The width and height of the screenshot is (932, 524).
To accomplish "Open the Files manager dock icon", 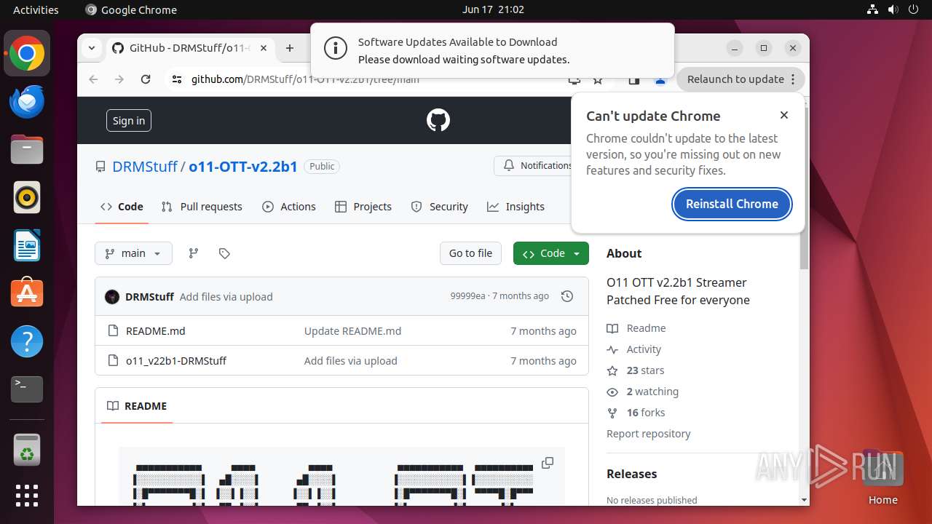I will pyautogui.click(x=27, y=150).
